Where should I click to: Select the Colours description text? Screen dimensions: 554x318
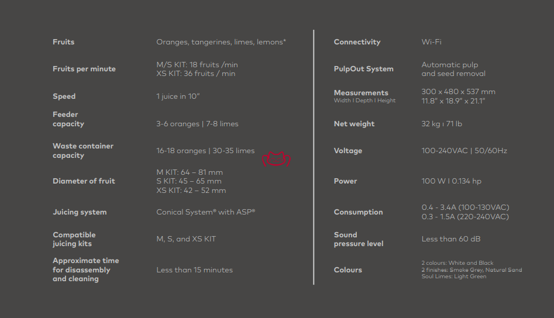(472, 269)
